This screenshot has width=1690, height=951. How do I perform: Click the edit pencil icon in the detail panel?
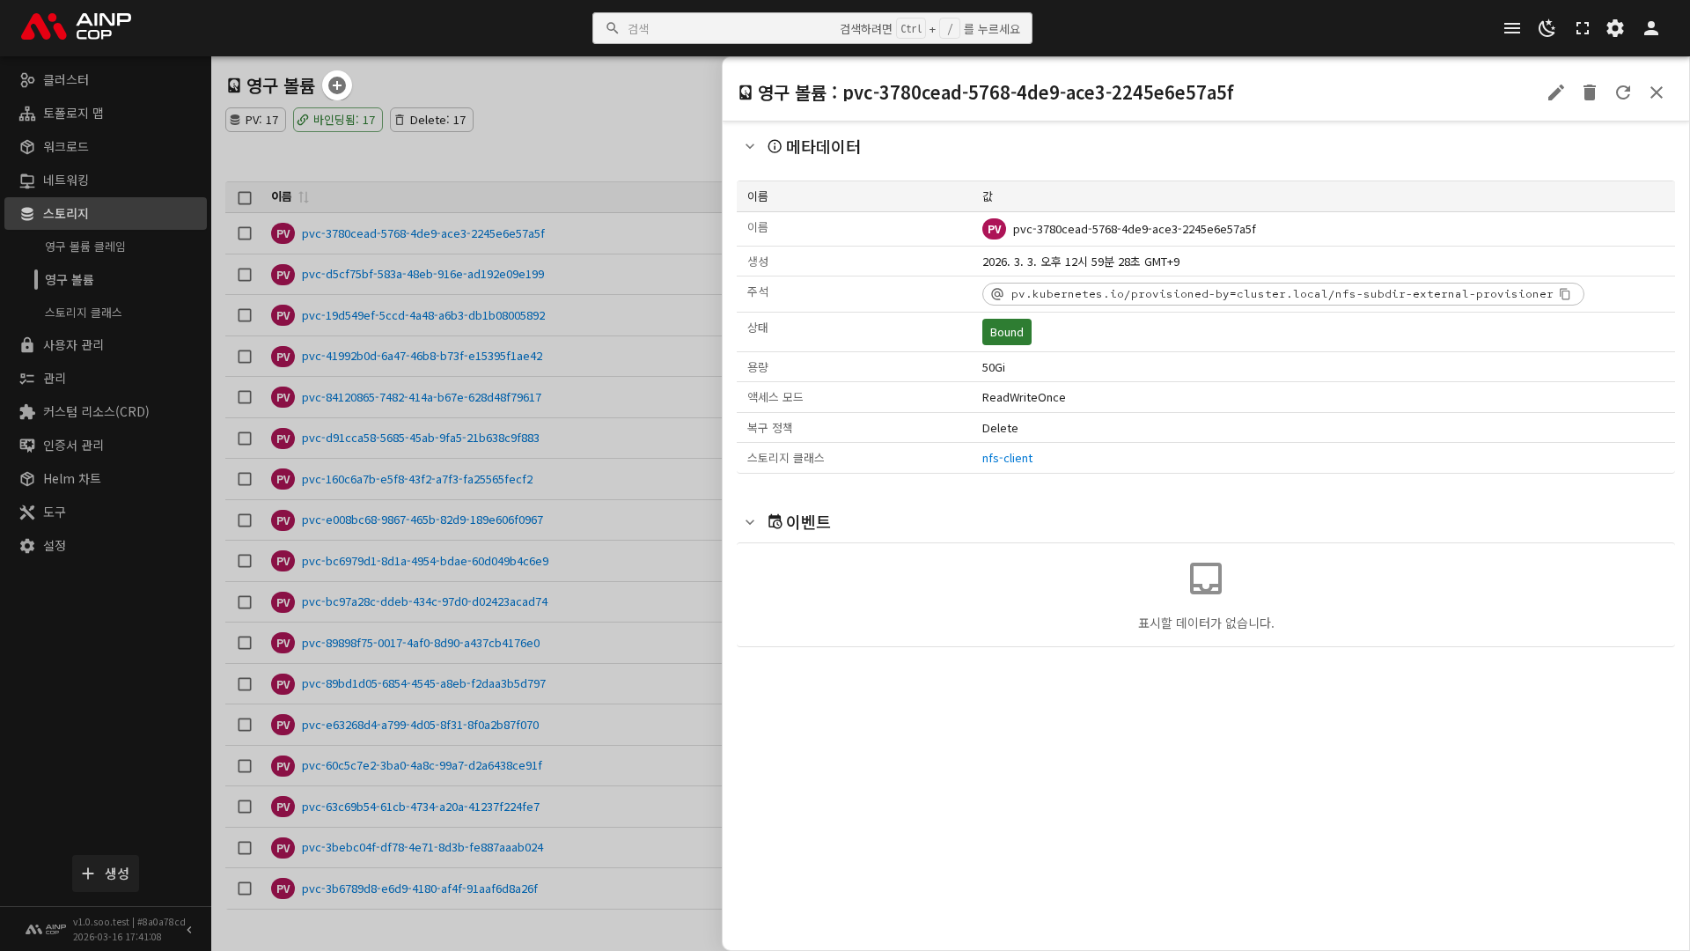[1555, 92]
